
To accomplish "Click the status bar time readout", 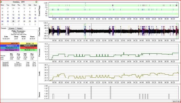I will (177, 101).
